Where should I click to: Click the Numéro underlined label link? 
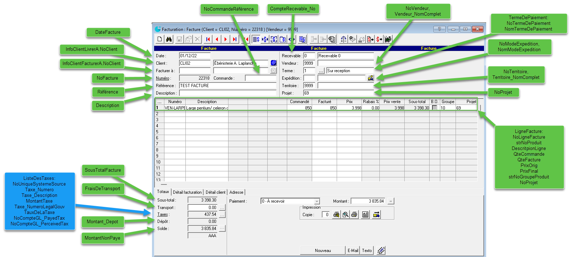coord(162,78)
